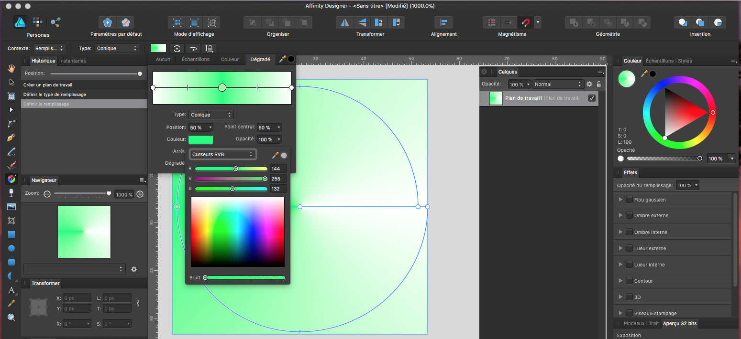The width and height of the screenshot is (741, 339).
Task: Toggle the magnet snapping button
Action: point(526,22)
